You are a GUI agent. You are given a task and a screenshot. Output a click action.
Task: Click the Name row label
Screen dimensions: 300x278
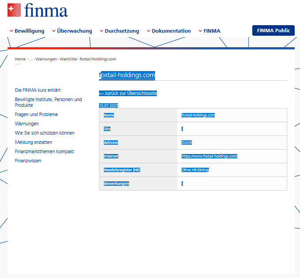click(x=109, y=115)
